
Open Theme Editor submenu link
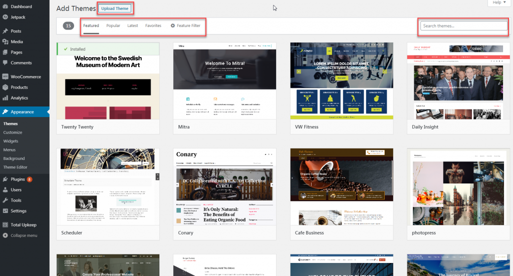coord(17,167)
